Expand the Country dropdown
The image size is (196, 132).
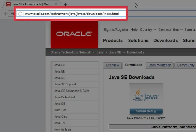click(x=148, y=30)
